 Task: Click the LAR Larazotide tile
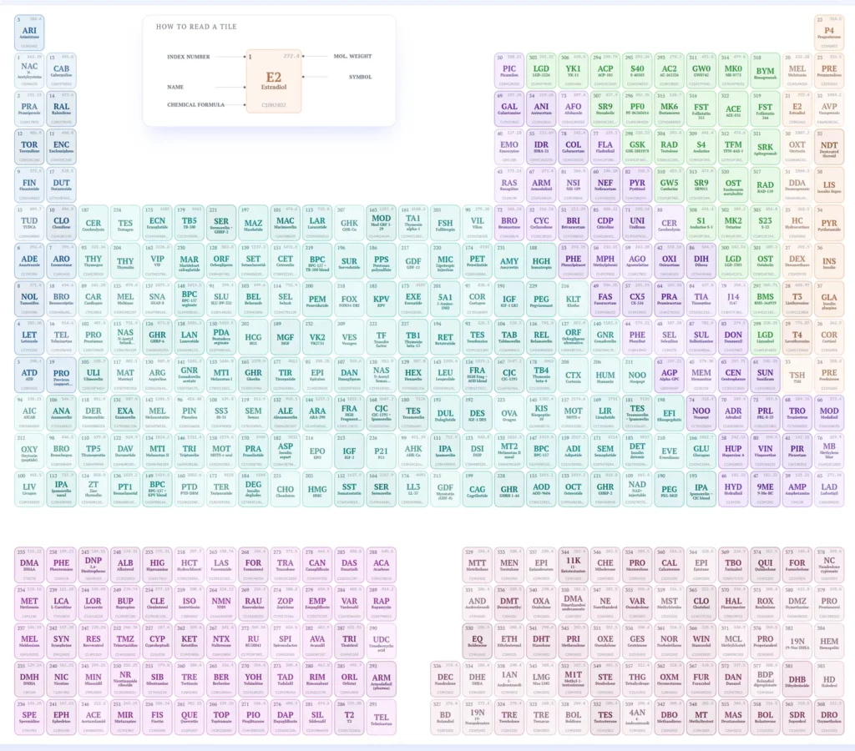coord(317,223)
